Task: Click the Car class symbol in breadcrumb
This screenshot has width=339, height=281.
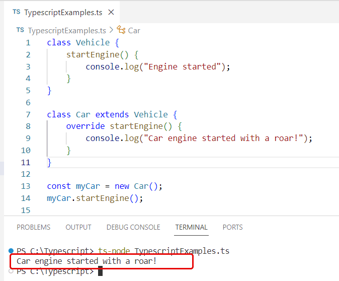Action: pyautogui.click(x=121, y=30)
